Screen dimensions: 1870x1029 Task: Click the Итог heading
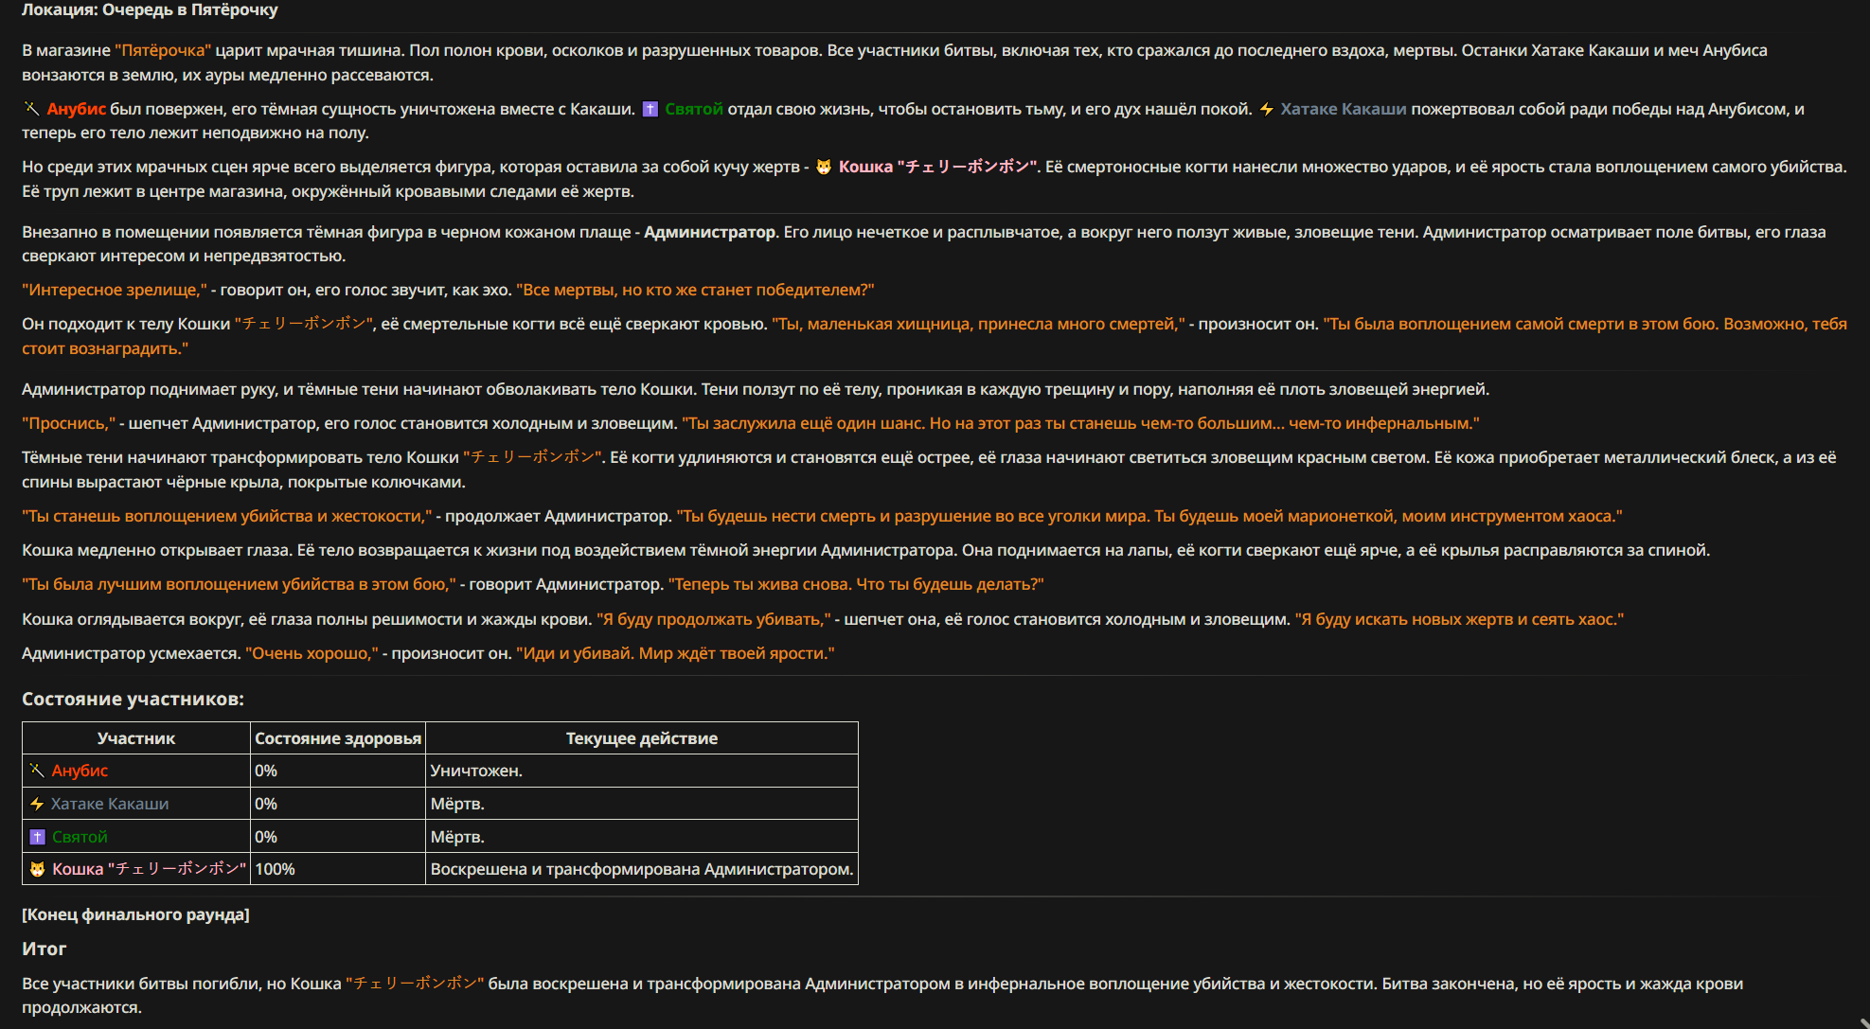[44, 949]
